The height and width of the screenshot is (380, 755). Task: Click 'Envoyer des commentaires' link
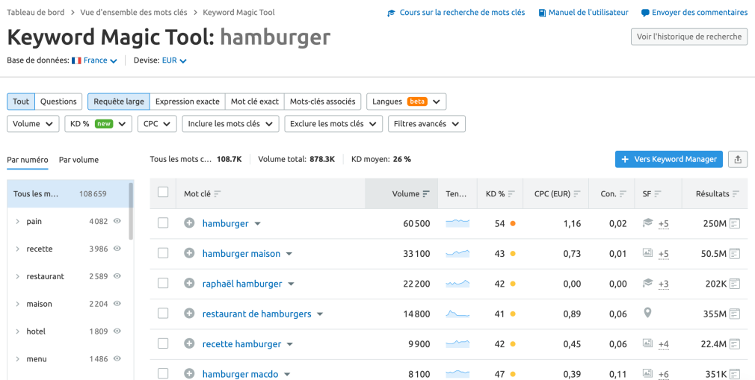tap(694, 13)
